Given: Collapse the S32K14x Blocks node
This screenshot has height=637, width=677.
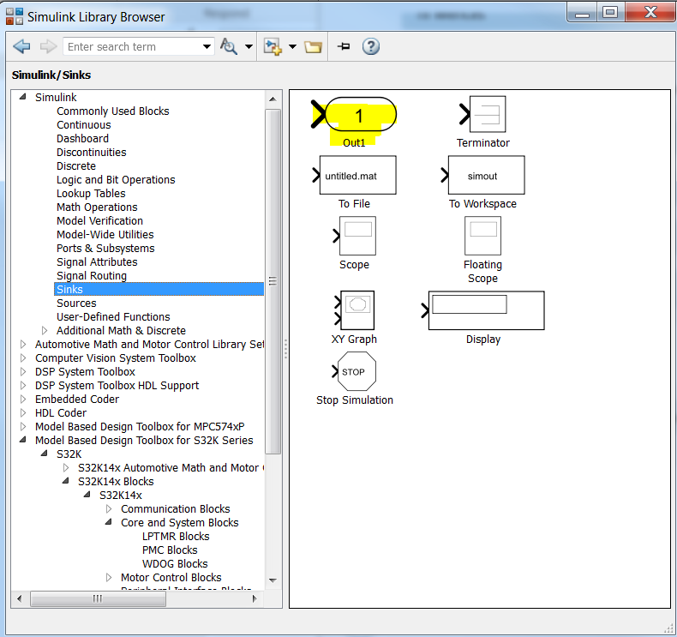Looking at the screenshot, I should click(66, 481).
